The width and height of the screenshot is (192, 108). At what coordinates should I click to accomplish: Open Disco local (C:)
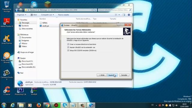[x=27, y=61]
